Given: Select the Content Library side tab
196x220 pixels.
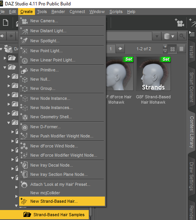Looking at the screenshot, I should point(192,132).
